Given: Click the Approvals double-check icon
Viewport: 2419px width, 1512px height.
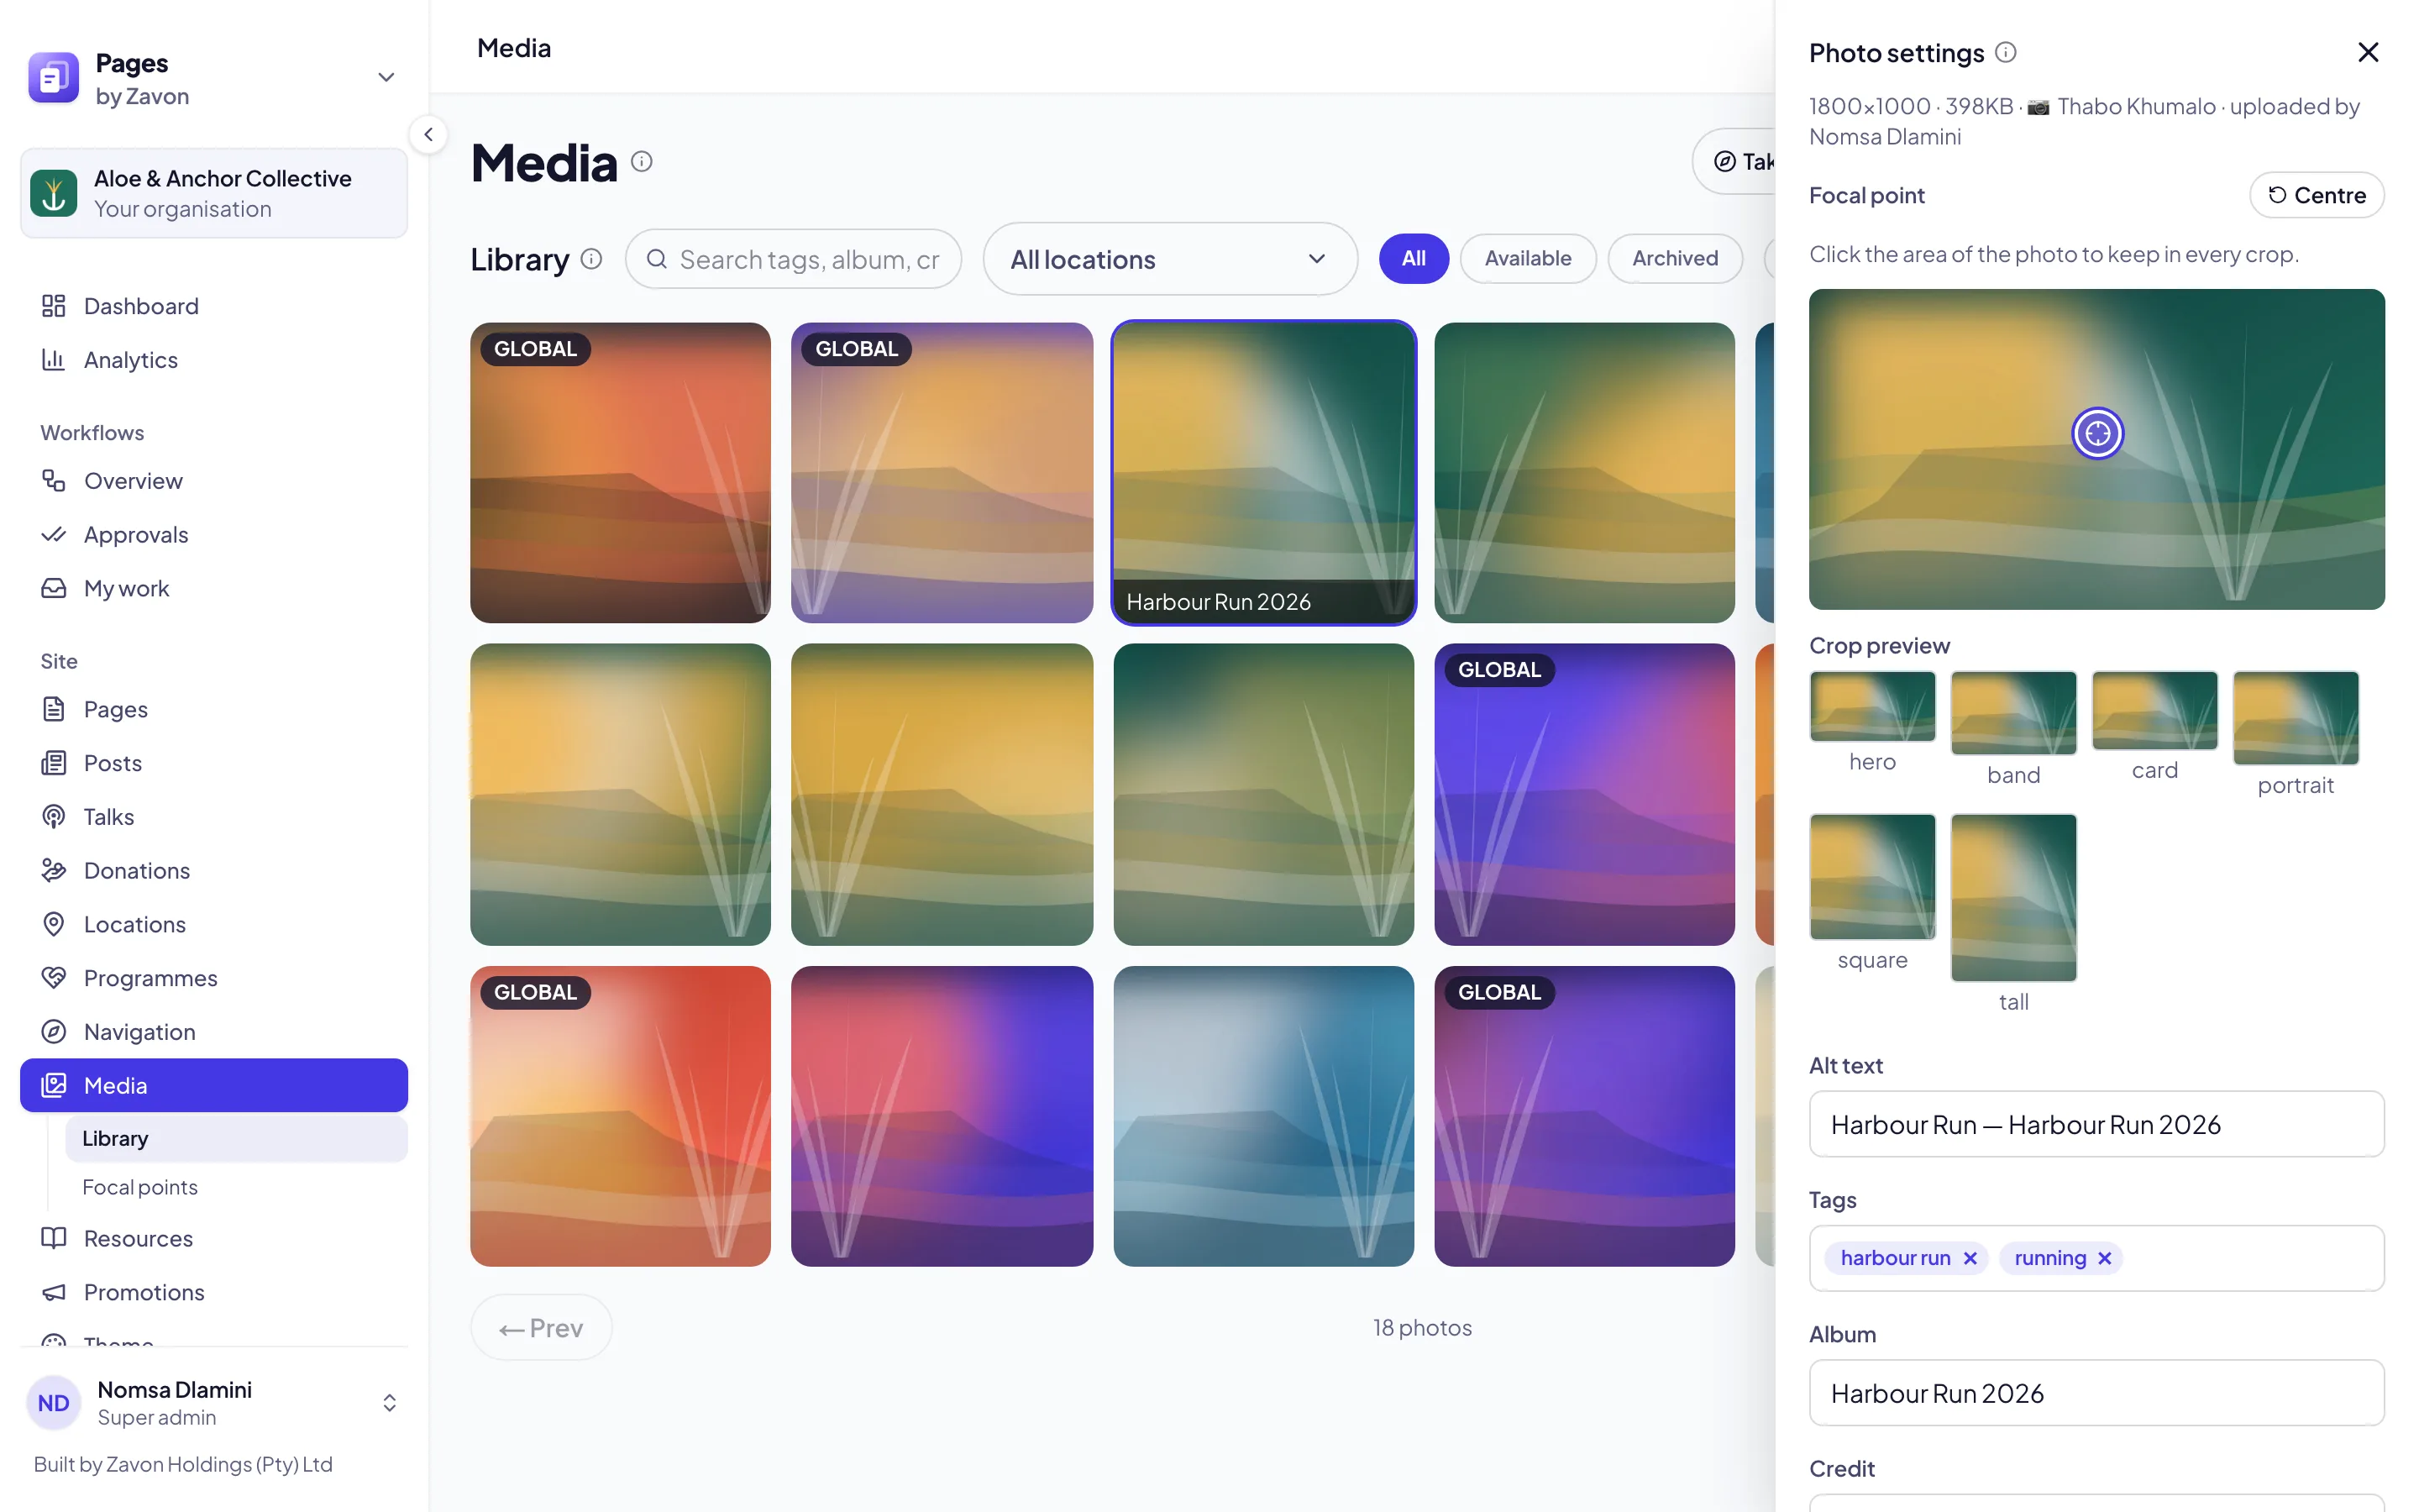Looking at the screenshot, I should [x=53, y=535].
